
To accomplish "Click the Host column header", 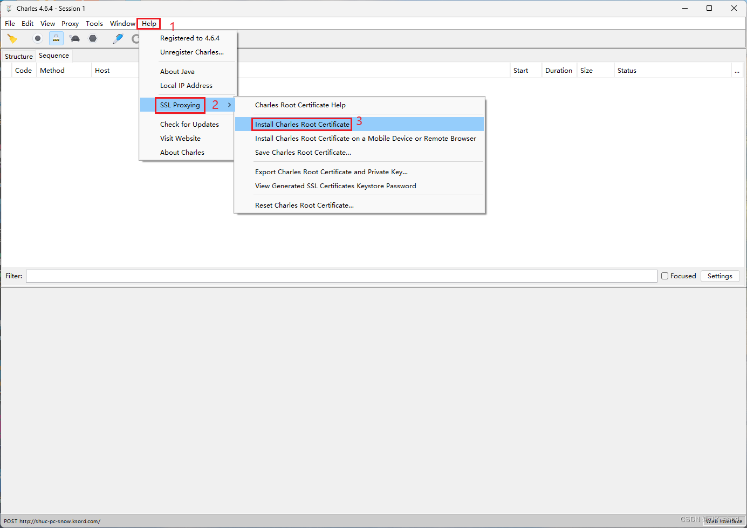I will [102, 71].
